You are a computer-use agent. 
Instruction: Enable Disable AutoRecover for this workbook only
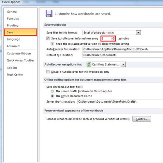click(x=48, y=72)
